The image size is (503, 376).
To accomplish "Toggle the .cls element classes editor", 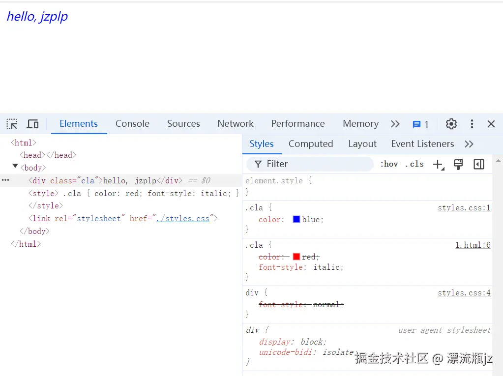I will point(414,164).
